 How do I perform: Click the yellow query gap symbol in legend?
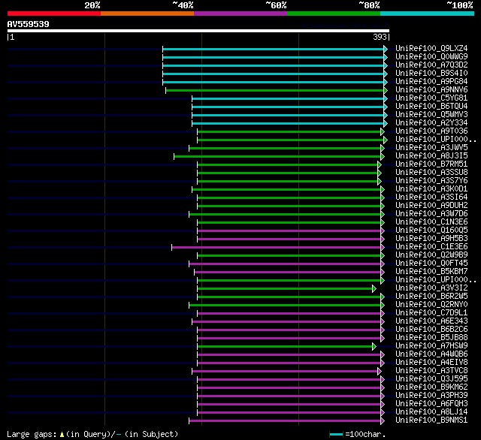(x=62, y=435)
